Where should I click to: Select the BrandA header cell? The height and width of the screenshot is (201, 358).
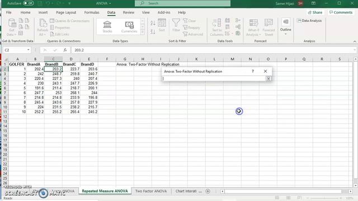(x=35, y=64)
